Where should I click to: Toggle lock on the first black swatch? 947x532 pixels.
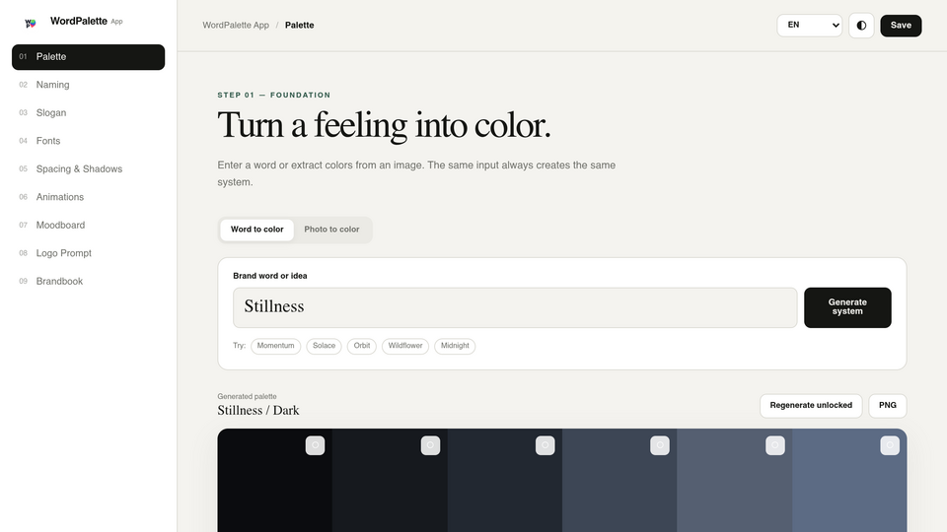coord(315,445)
